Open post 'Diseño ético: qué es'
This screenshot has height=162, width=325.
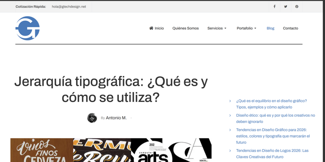pos(276,119)
